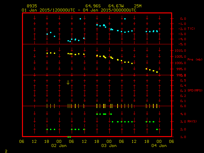
Task: Click the elevation label "25M"
Action: (x=138, y=6)
